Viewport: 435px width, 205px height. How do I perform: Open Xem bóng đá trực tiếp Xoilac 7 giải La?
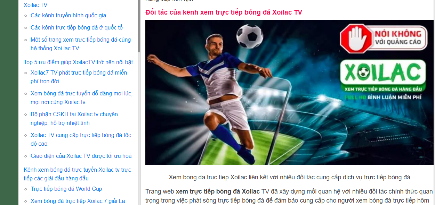coord(78,201)
